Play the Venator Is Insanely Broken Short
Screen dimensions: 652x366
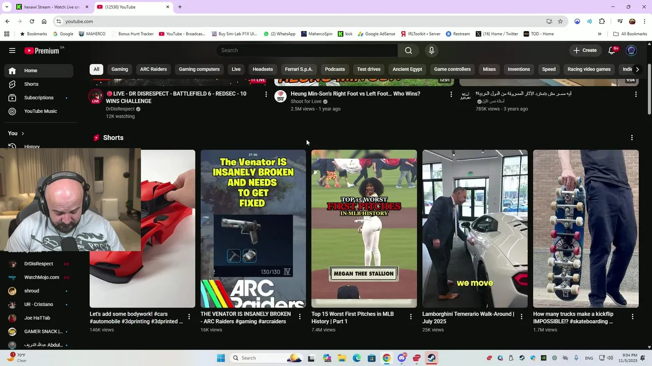click(253, 229)
